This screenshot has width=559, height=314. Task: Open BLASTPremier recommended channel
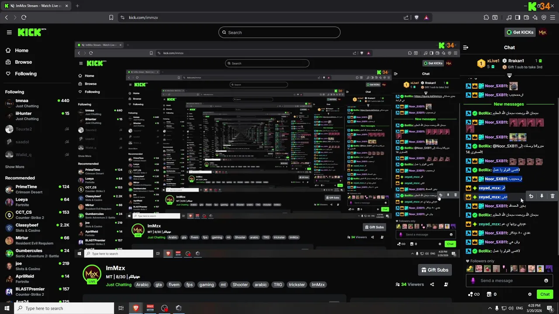[37, 291]
